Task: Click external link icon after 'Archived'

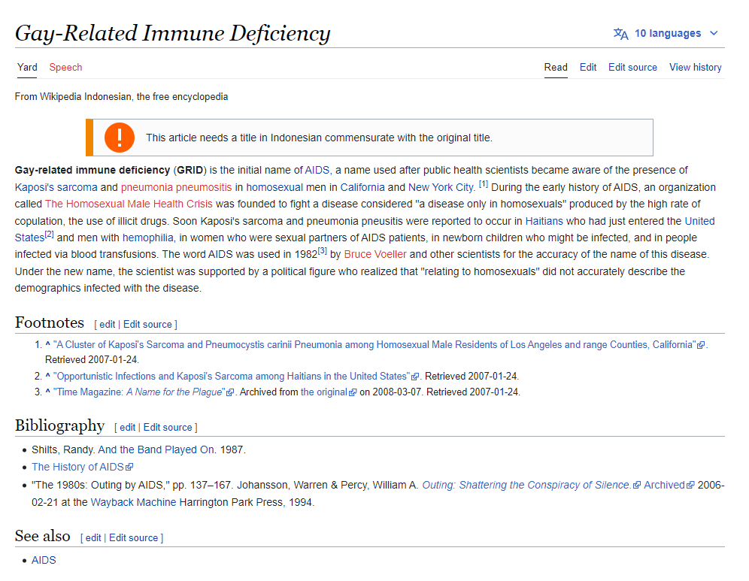Action: [x=691, y=486]
